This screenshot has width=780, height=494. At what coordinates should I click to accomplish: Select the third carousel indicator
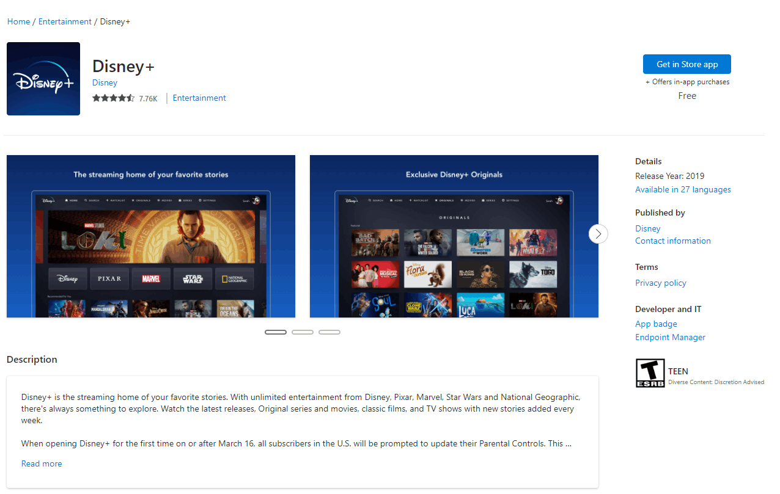pos(329,332)
